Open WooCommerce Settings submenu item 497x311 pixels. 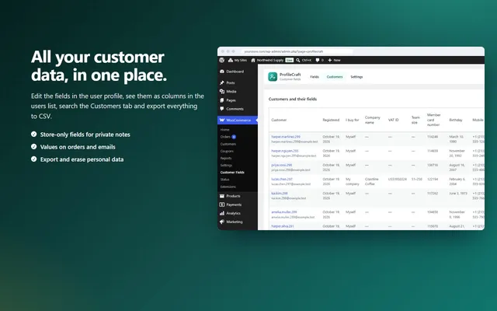coord(226,165)
